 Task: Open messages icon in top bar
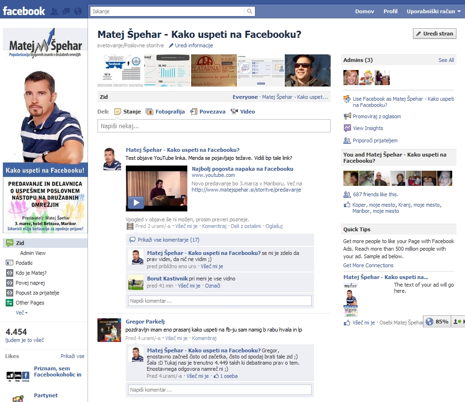[66, 11]
